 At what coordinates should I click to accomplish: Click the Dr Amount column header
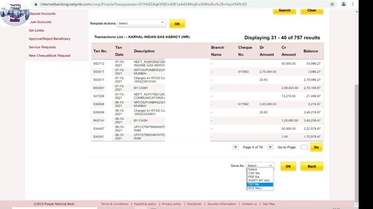tap(267, 51)
